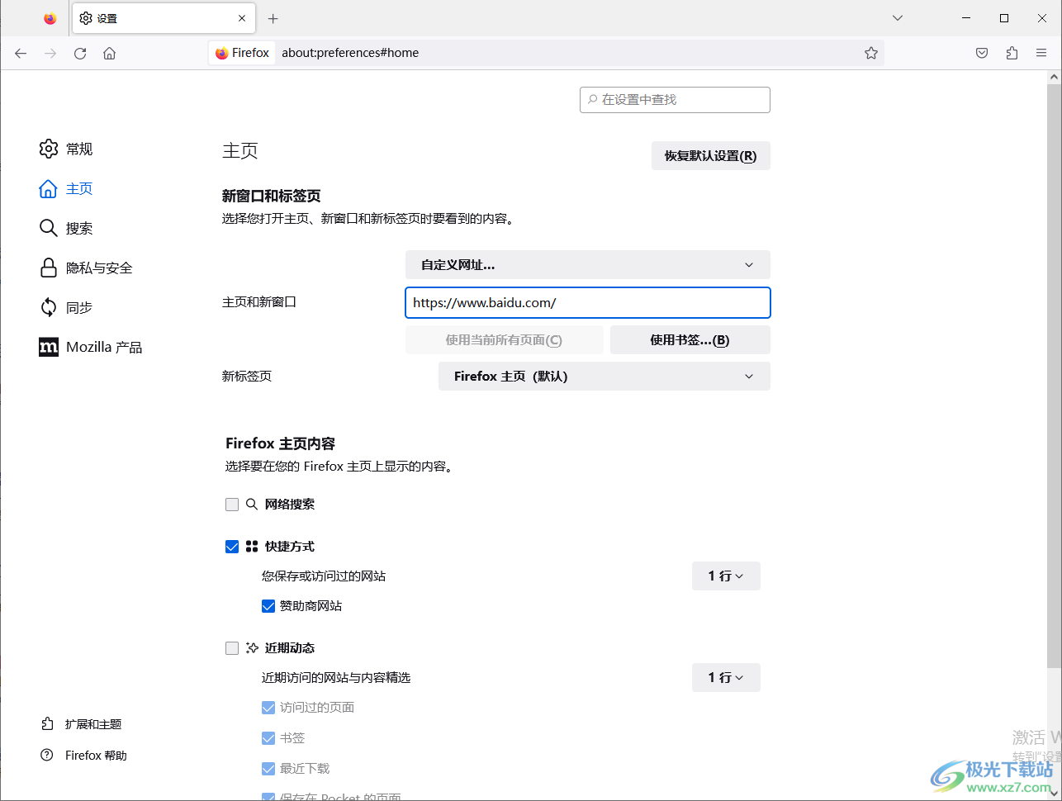1062x801 pixels.
Task: Click the 主页和新窗口 label
Action: [259, 302]
